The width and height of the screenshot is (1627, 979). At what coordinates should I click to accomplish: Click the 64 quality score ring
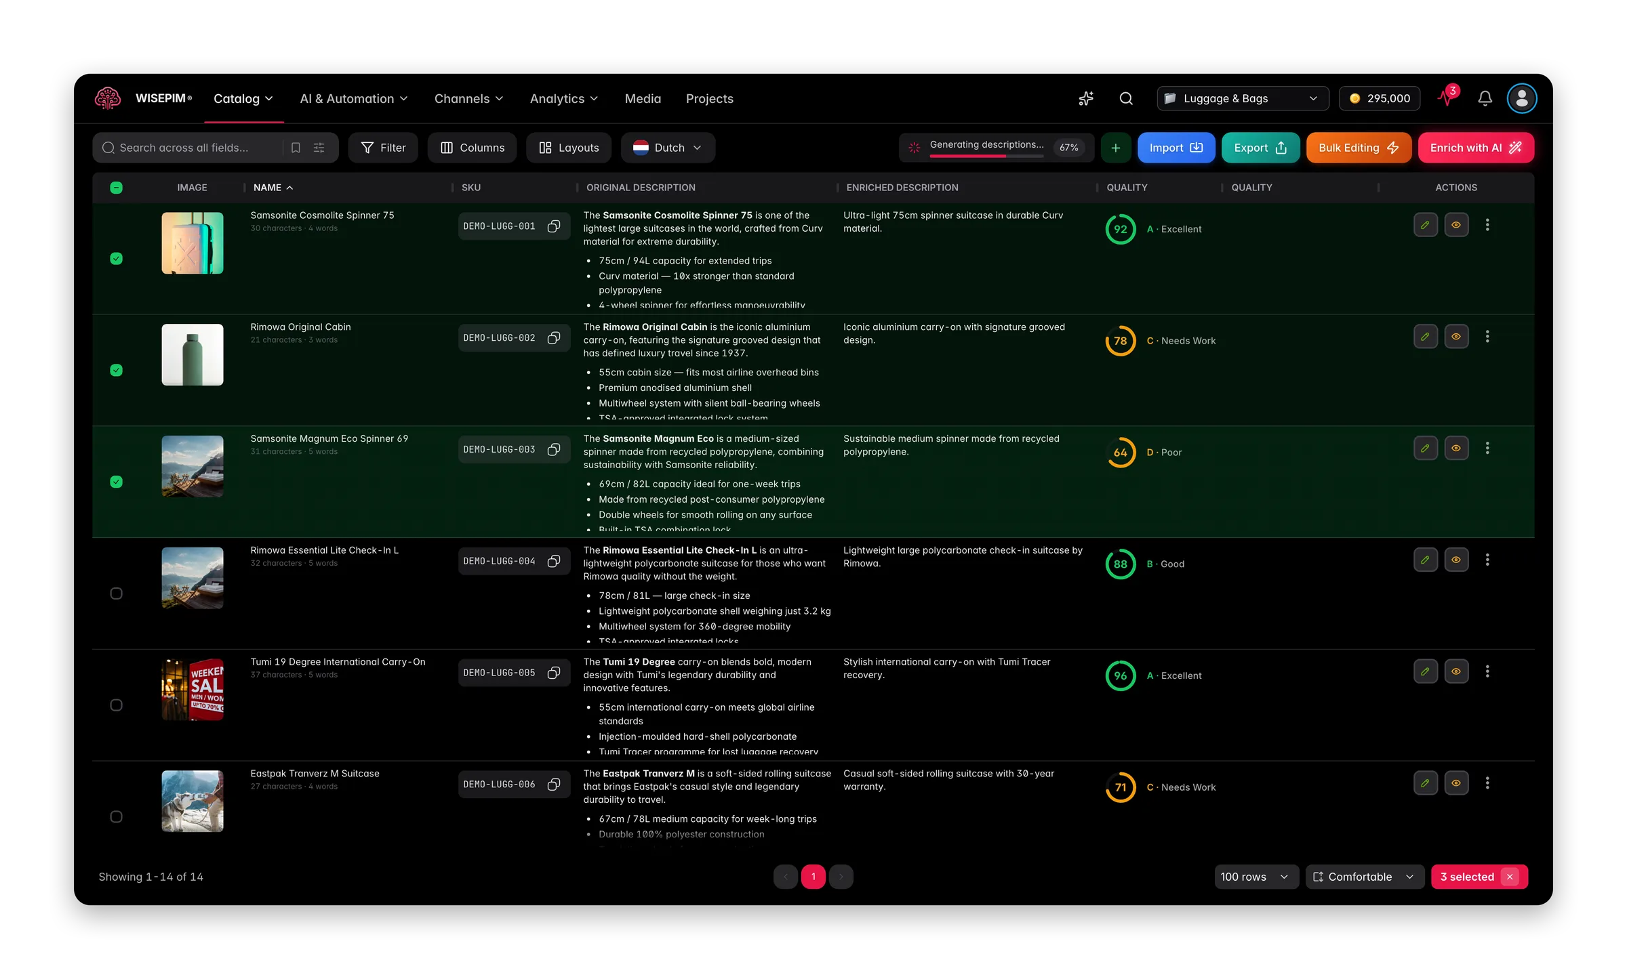(1120, 453)
